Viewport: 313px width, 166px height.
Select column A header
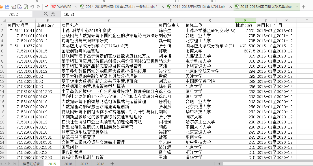[21, 21]
